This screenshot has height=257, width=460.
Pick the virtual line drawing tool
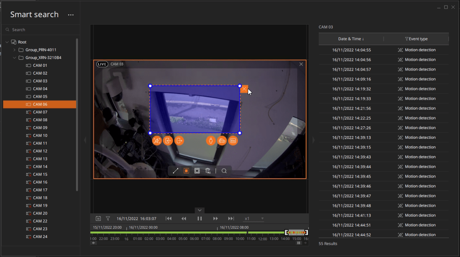(175, 170)
